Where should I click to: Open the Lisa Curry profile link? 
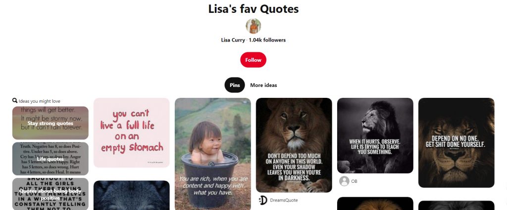pos(233,40)
